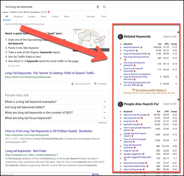Switch to the Shopping tab
This screenshot has height=176, width=184.
[x=18, y=17]
